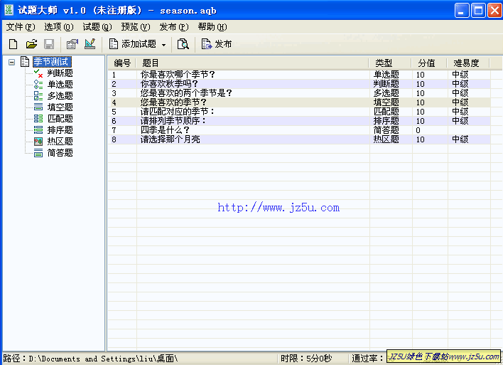Click the Preview magnifier toolbar icon
This screenshot has width=503, height=365.
click(x=183, y=44)
